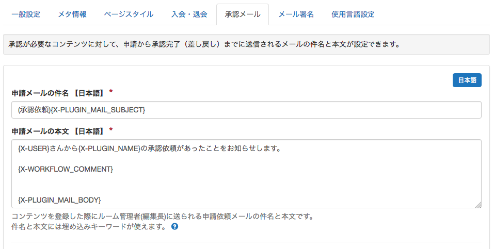Place cursor on the {X-PLUGIN_MAIL_BODY} line
This screenshot has height=249, width=494.
pyautogui.click(x=59, y=200)
